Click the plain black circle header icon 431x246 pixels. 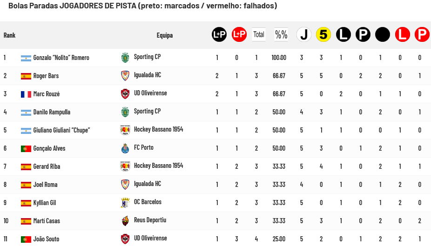(383, 34)
